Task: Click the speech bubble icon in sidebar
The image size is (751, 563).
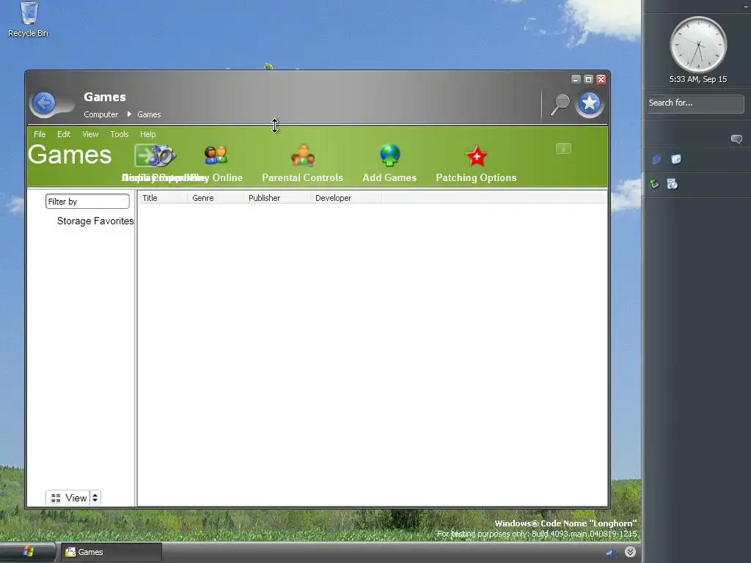Action: click(x=736, y=139)
